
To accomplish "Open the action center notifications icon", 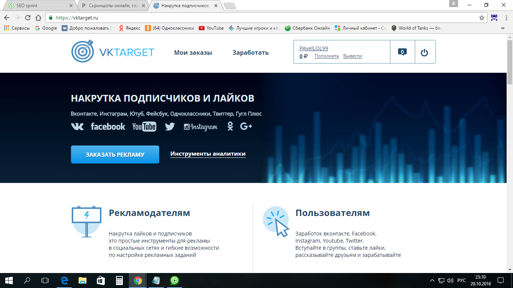I will pos(500,280).
